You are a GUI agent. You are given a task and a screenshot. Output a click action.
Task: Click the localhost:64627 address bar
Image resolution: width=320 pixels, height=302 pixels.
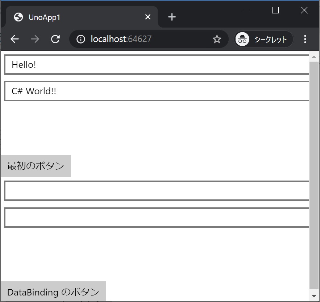click(x=149, y=39)
